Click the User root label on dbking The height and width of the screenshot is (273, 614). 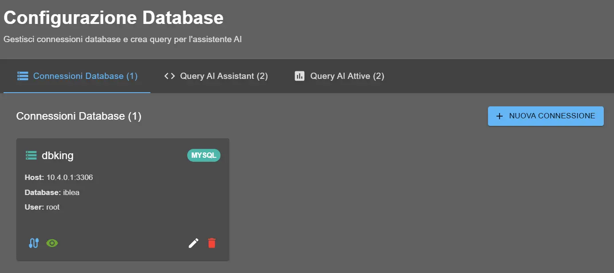click(42, 207)
